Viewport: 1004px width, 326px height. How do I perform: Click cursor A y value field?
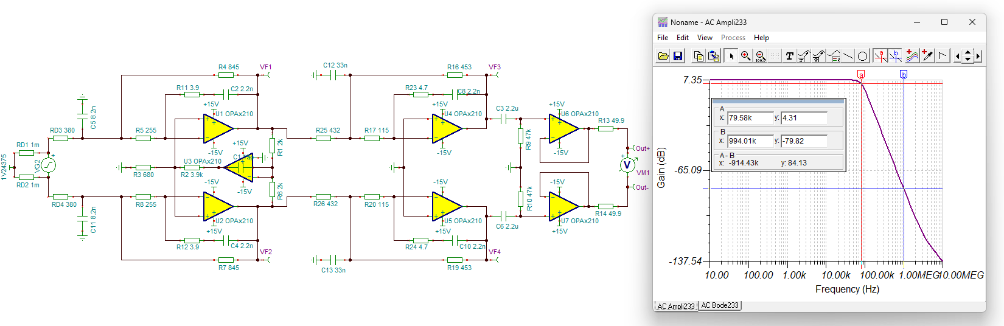coord(804,118)
